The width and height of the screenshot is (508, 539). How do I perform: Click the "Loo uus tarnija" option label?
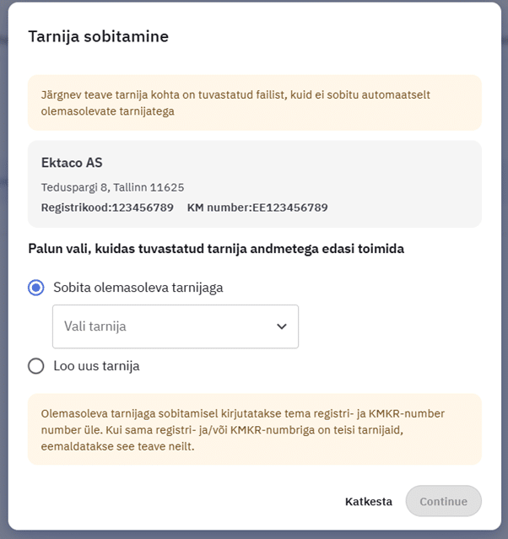(x=96, y=366)
